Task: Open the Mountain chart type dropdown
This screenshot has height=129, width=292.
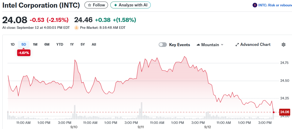Action: pyautogui.click(x=210, y=45)
